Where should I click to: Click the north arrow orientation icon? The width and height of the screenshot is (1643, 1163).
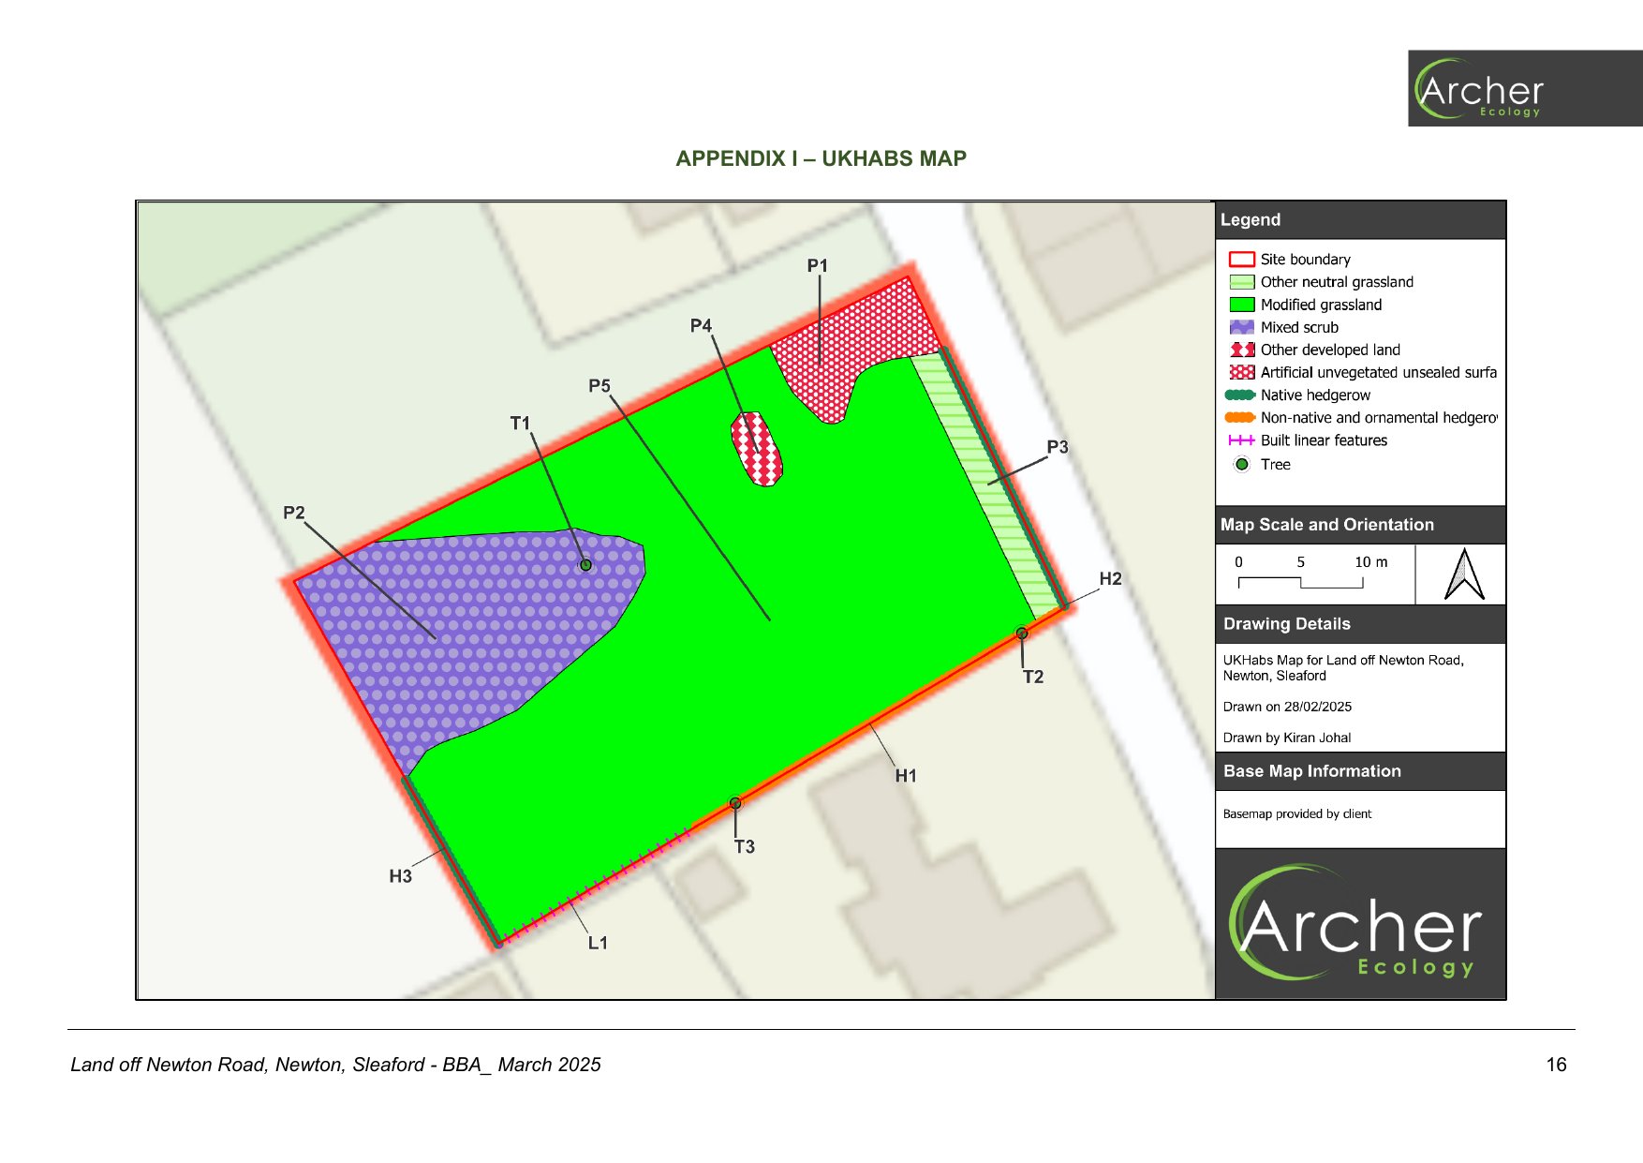[x=1463, y=574]
